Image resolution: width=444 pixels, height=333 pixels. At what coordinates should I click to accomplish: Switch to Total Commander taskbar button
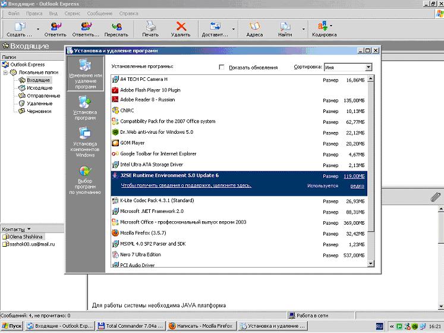[130, 326]
